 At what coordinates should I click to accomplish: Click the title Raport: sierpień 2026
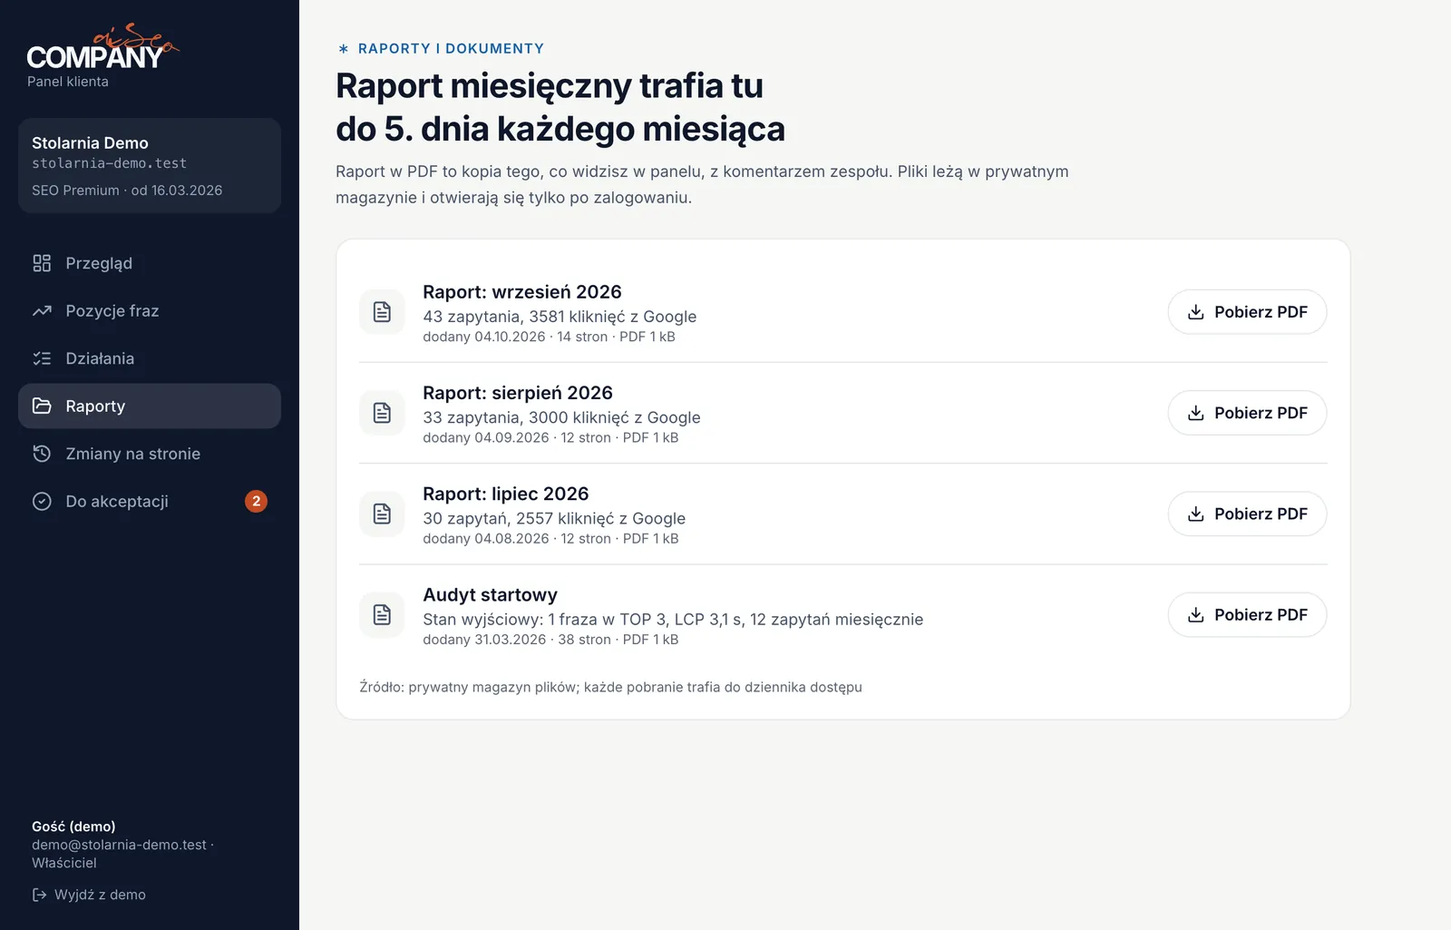click(x=518, y=393)
